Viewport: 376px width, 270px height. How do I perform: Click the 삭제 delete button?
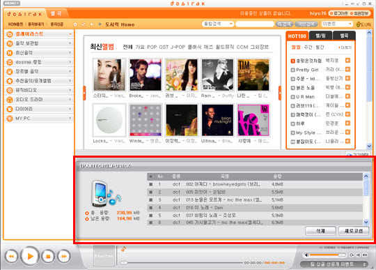(x=320, y=231)
